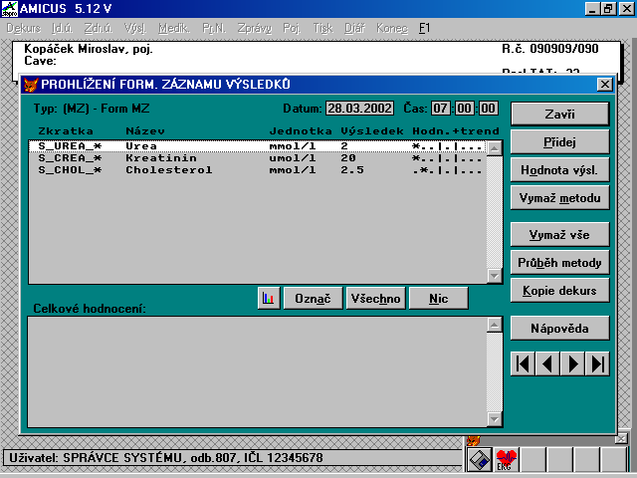637x478 pixels.
Task: Jump to the first record arrow
Action: click(x=523, y=363)
